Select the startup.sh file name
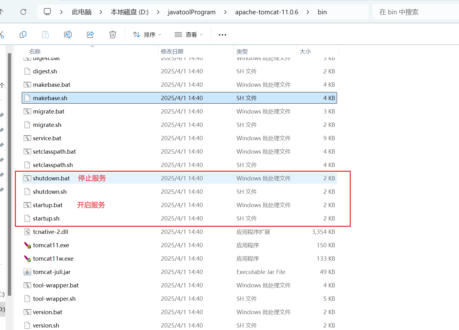 point(46,218)
